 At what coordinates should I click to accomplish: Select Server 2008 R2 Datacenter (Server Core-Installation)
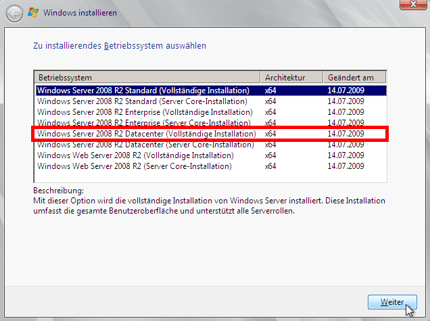pyautogui.click(x=211, y=145)
